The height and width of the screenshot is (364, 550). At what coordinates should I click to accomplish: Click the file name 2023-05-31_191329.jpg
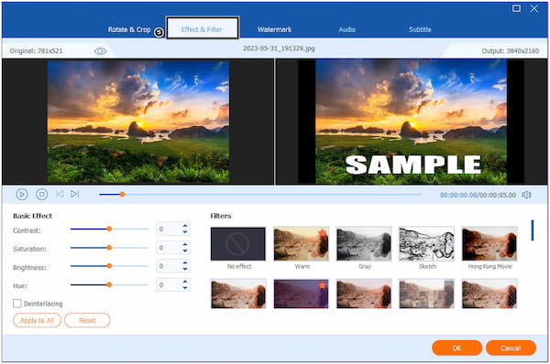[x=279, y=48]
